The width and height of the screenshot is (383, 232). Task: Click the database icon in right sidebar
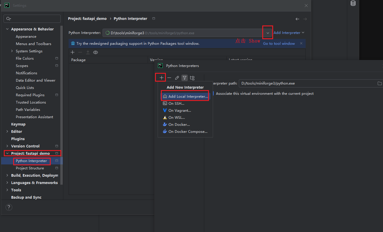(353, 3)
